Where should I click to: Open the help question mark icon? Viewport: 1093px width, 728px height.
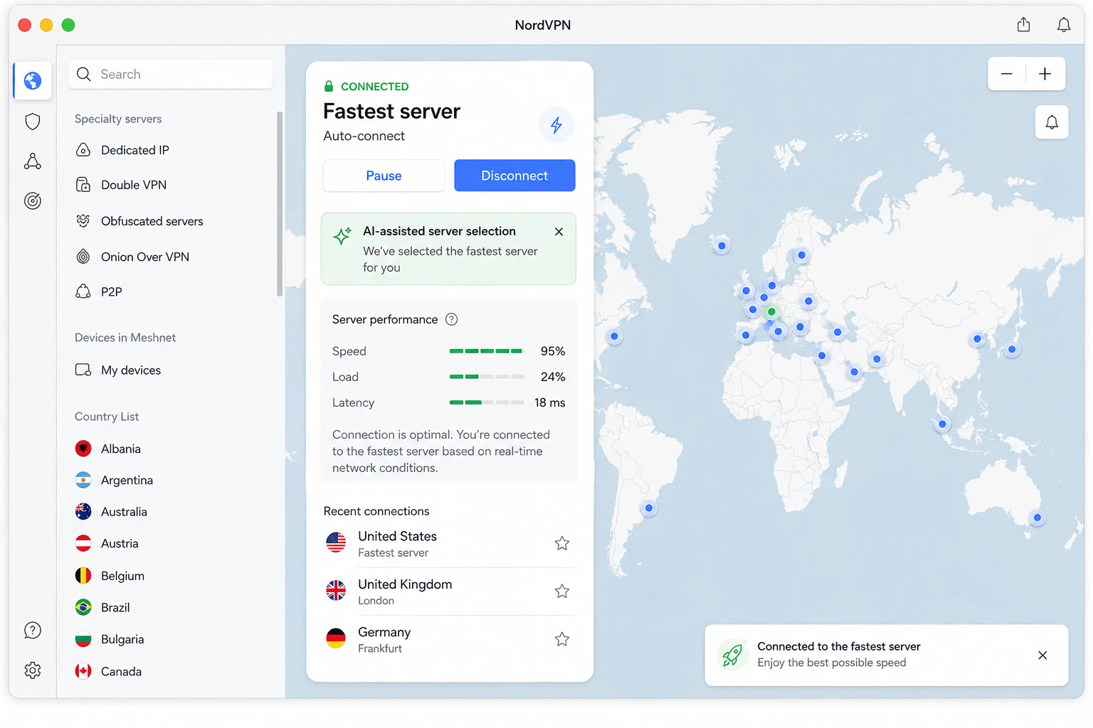33,631
